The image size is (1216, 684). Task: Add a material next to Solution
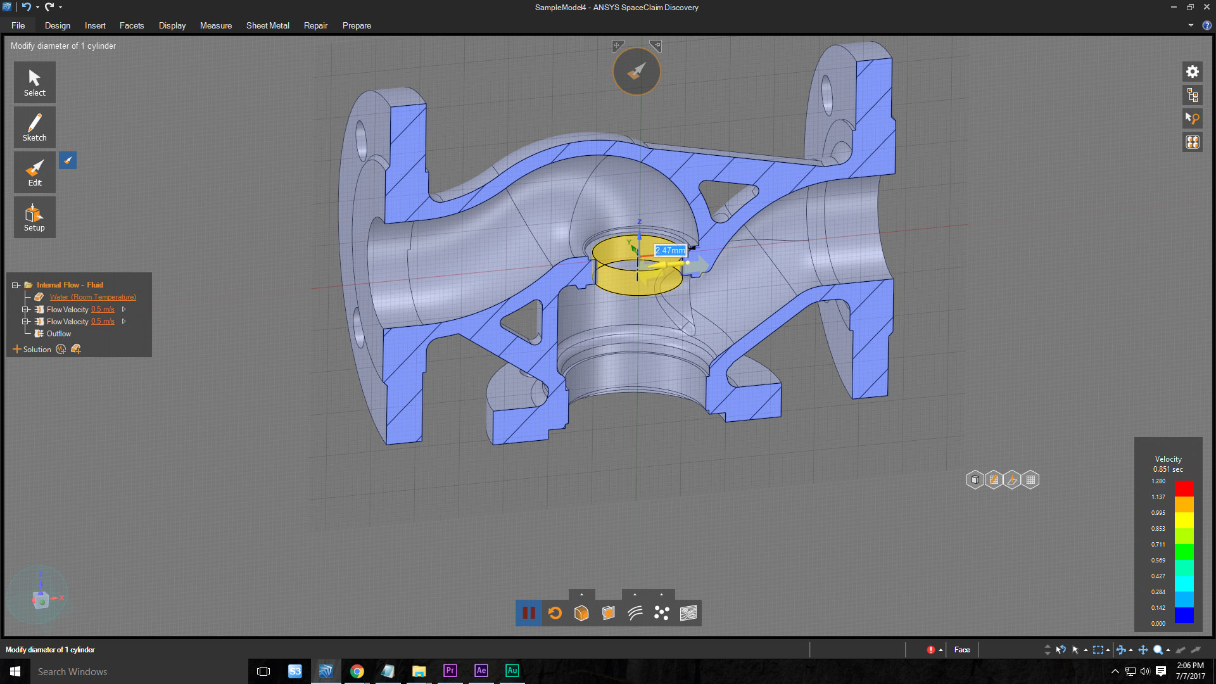pyautogui.click(x=76, y=349)
